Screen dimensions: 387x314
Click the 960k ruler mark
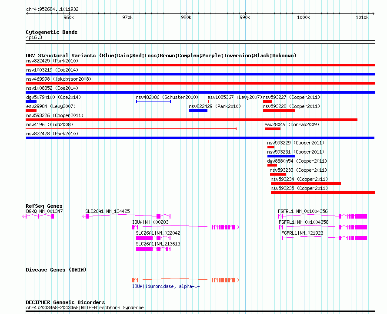pos(69,17)
